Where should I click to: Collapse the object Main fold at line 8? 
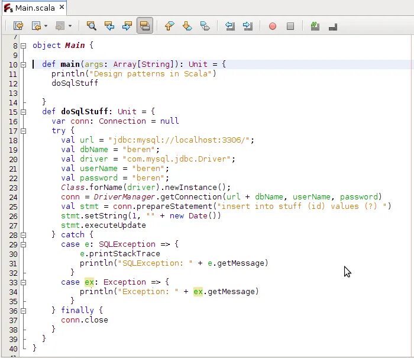coord(24,46)
